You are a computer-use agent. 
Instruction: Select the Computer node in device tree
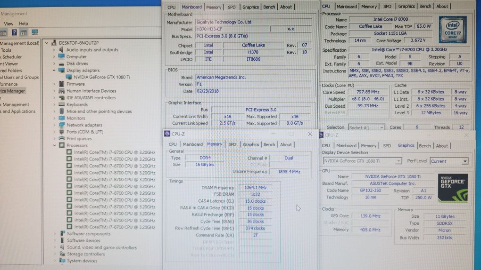click(76, 56)
